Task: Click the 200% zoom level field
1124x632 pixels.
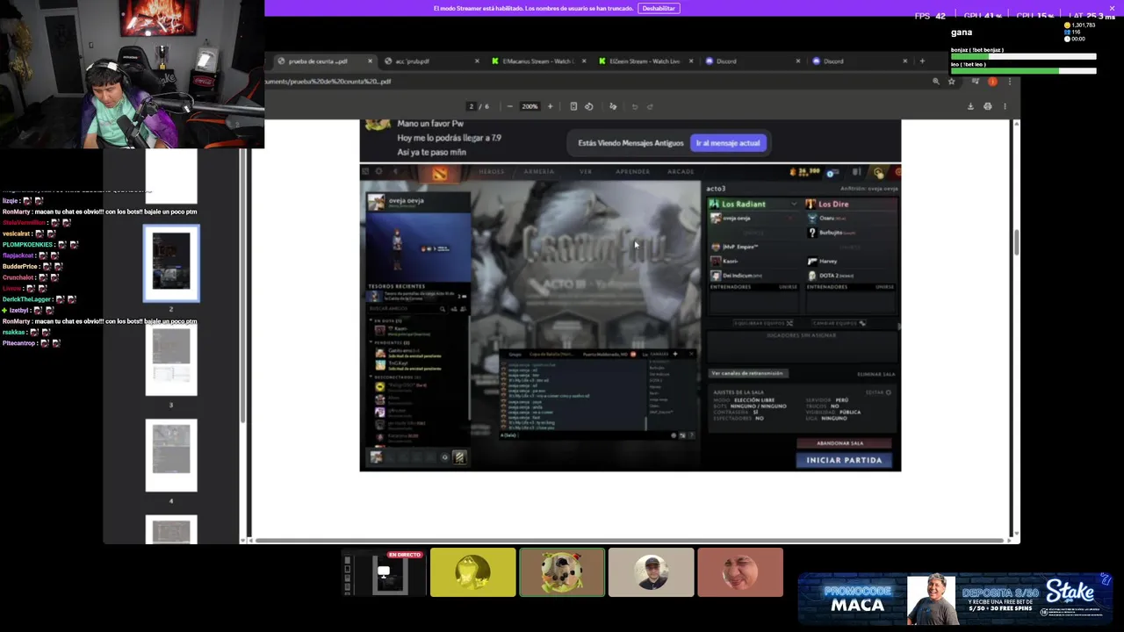Action: click(x=530, y=106)
